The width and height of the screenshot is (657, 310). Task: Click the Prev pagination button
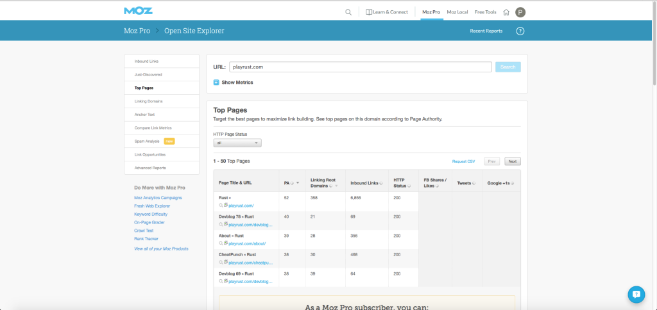[x=492, y=161]
